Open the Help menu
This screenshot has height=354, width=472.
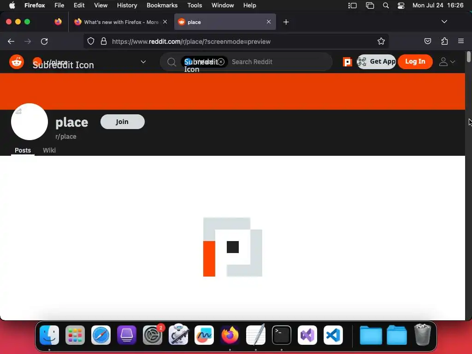[249, 5]
